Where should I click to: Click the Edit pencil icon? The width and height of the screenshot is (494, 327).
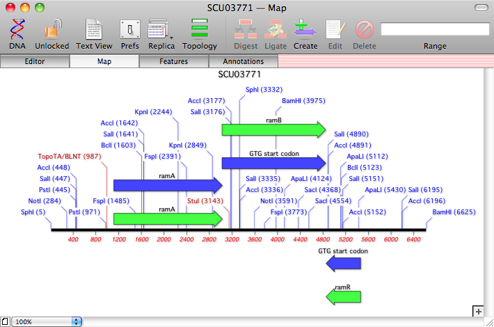point(335,31)
